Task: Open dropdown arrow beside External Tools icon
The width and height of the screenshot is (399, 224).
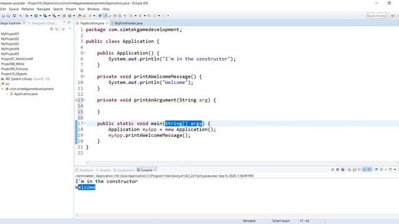Action: click(x=59, y=16)
